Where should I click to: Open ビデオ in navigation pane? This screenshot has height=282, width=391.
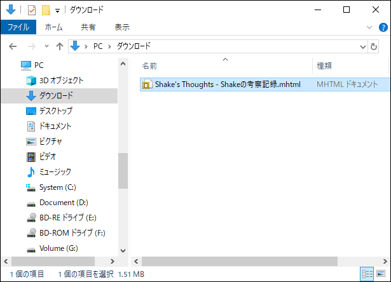tap(48, 156)
